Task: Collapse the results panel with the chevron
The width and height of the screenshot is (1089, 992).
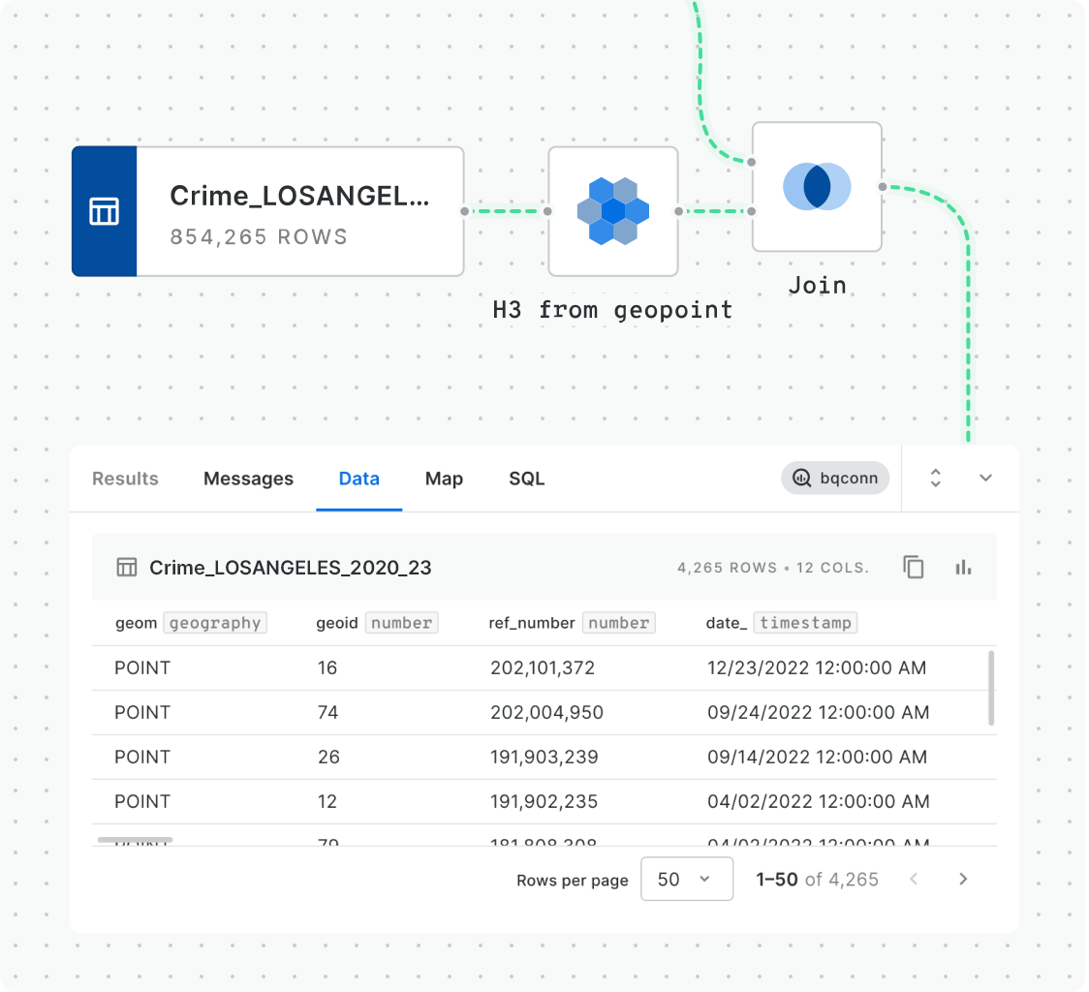Action: click(x=985, y=478)
